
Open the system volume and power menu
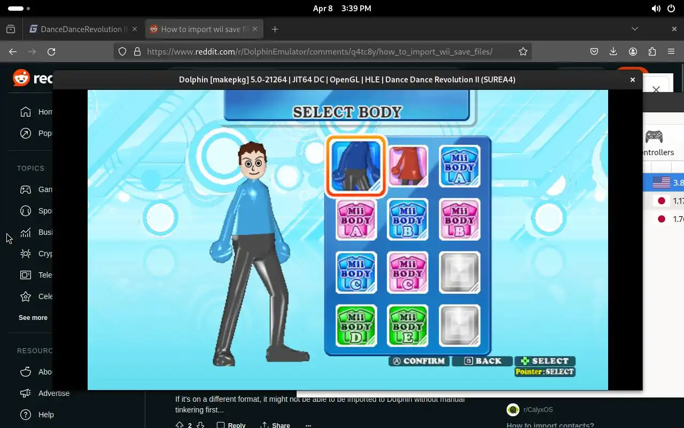click(x=664, y=9)
